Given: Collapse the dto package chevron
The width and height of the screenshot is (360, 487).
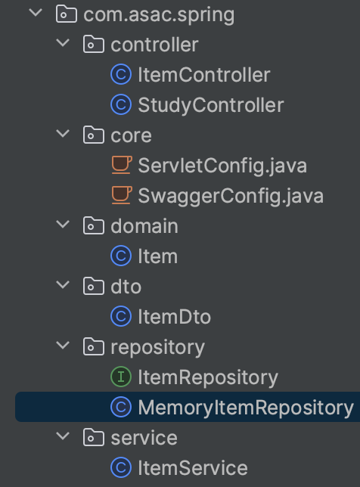Looking at the screenshot, I should 63,285.
